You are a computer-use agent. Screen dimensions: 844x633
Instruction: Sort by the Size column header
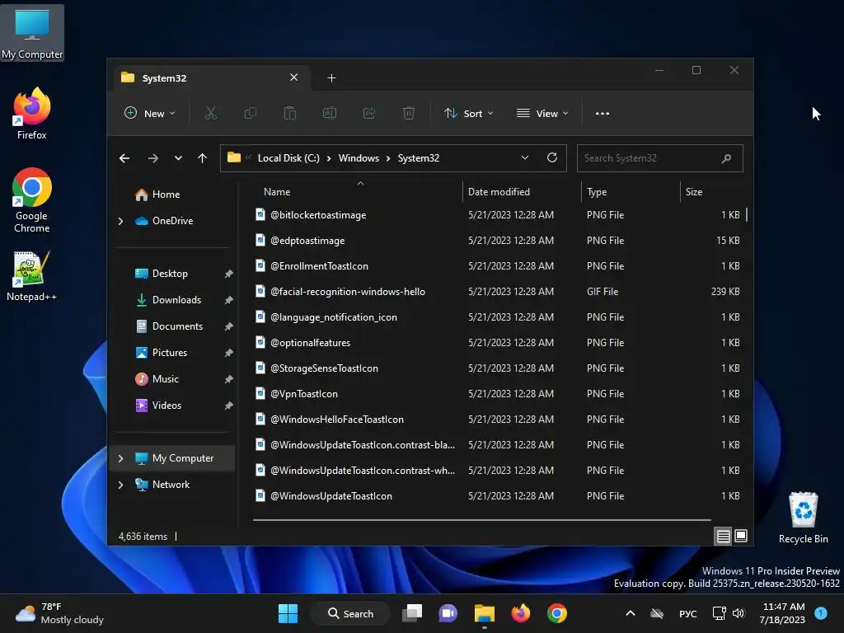coord(712,191)
